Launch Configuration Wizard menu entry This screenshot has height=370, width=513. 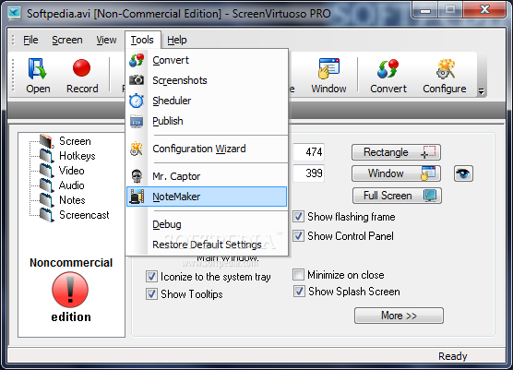click(207, 149)
